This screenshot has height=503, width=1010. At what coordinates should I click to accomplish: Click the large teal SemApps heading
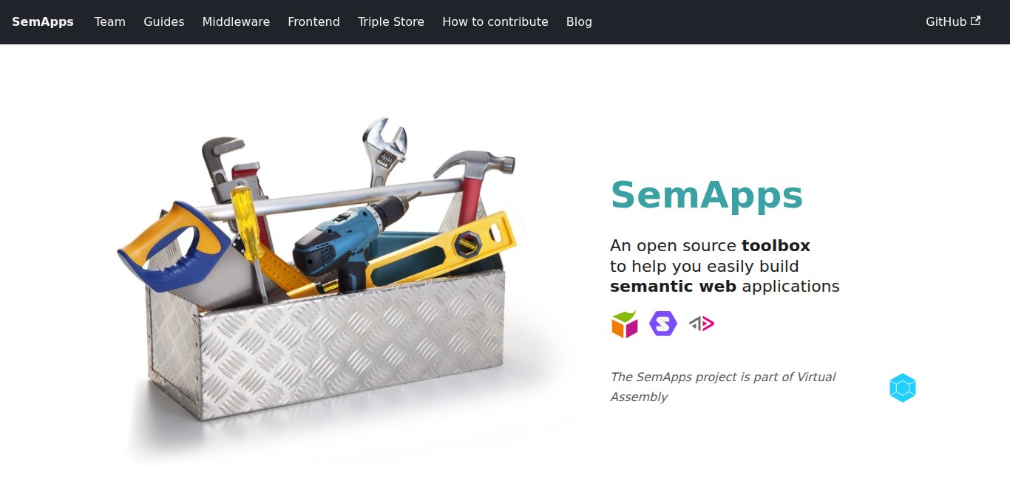pyautogui.click(x=706, y=195)
